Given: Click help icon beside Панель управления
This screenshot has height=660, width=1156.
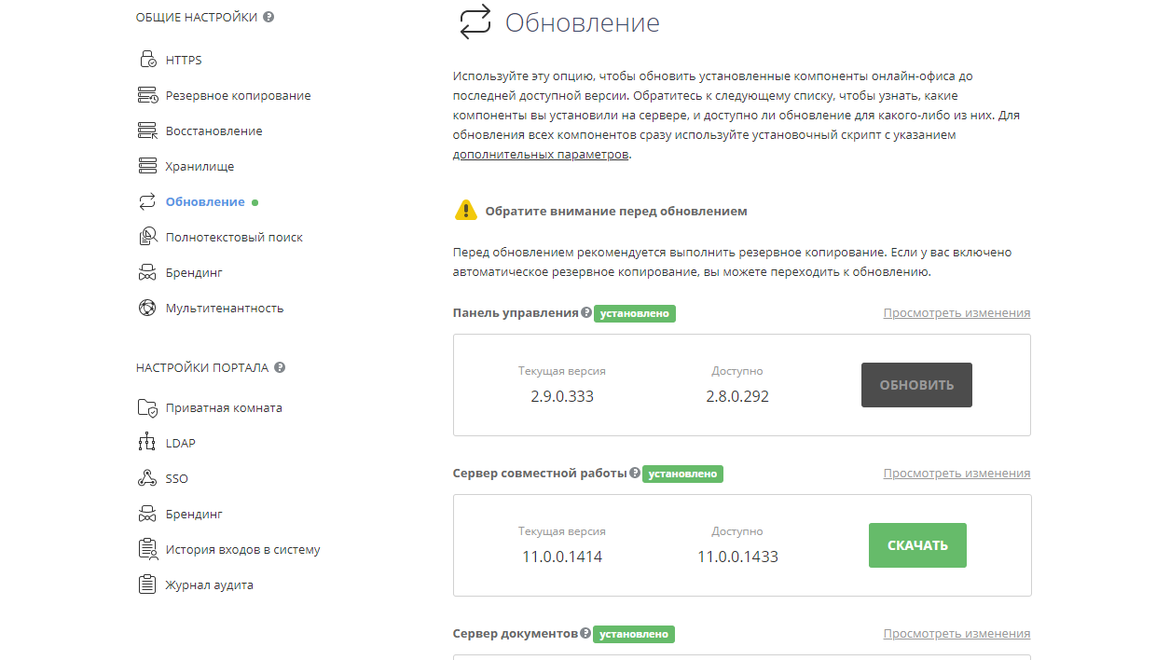Looking at the screenshot, I should tap(586, 313).
